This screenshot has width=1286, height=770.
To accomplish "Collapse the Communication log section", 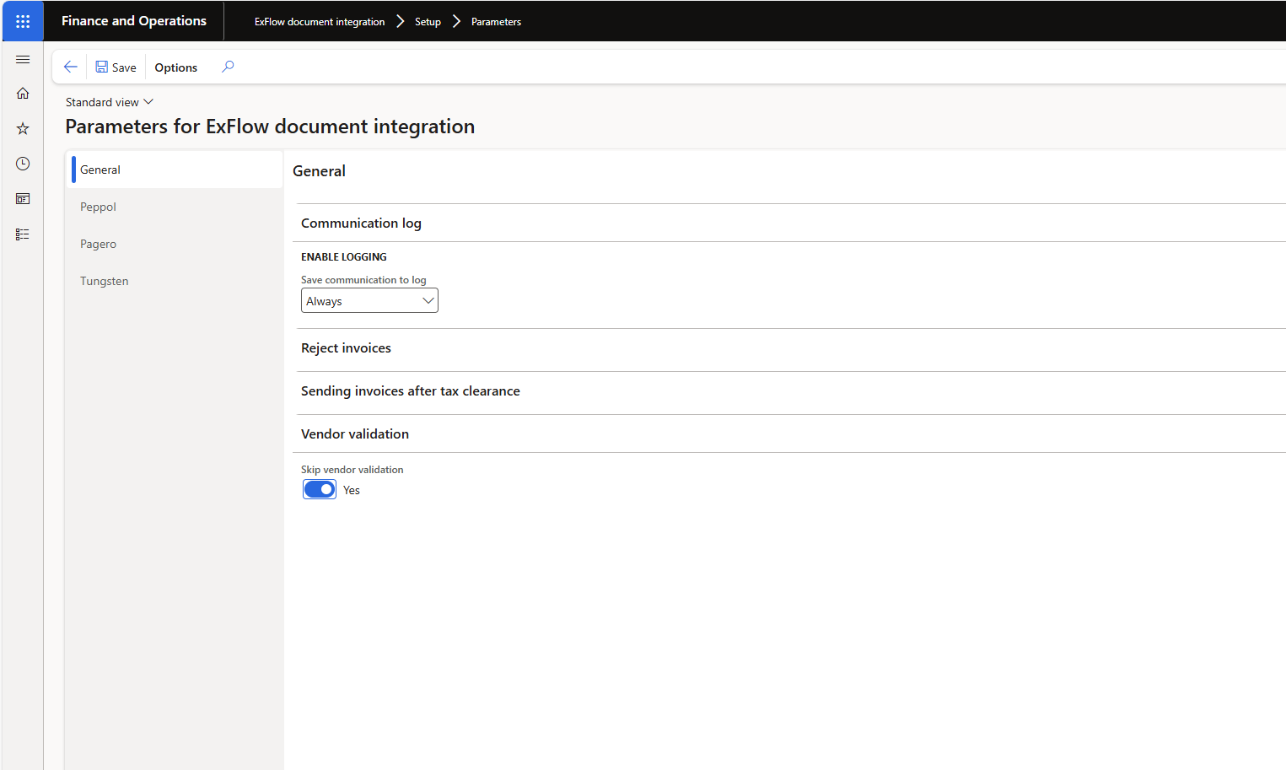I will 361,223.
